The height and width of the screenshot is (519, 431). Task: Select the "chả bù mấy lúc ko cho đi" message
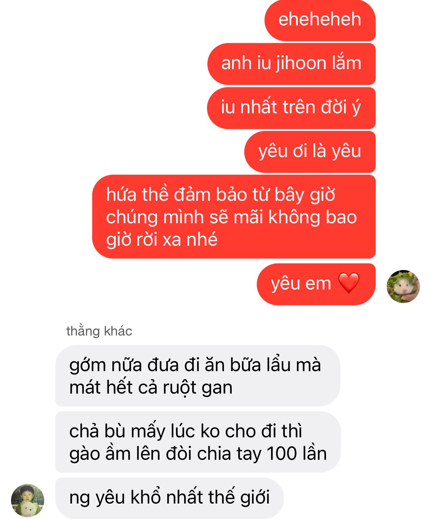(198, 442)
